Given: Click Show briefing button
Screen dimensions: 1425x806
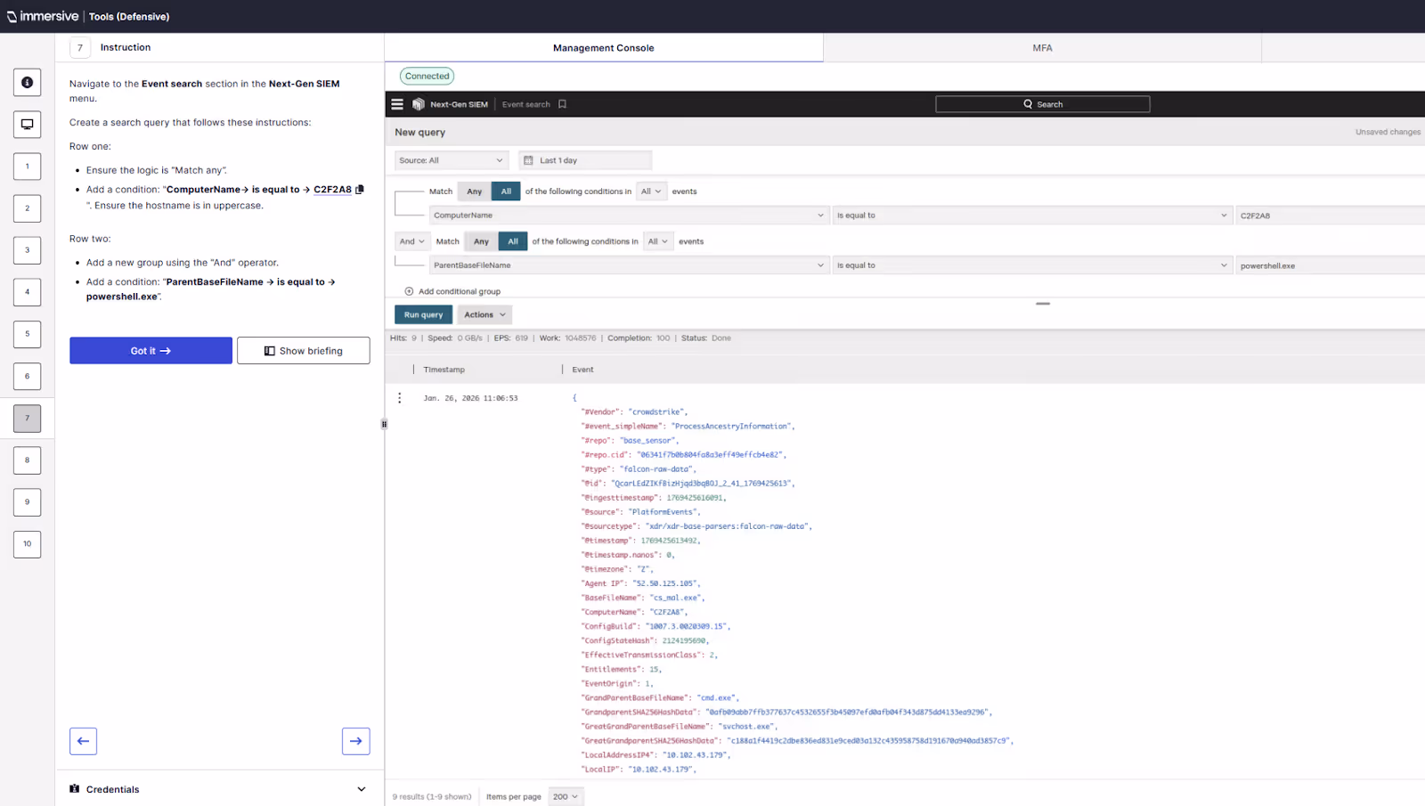Looking at the screenshot, I should coord(304,351).
